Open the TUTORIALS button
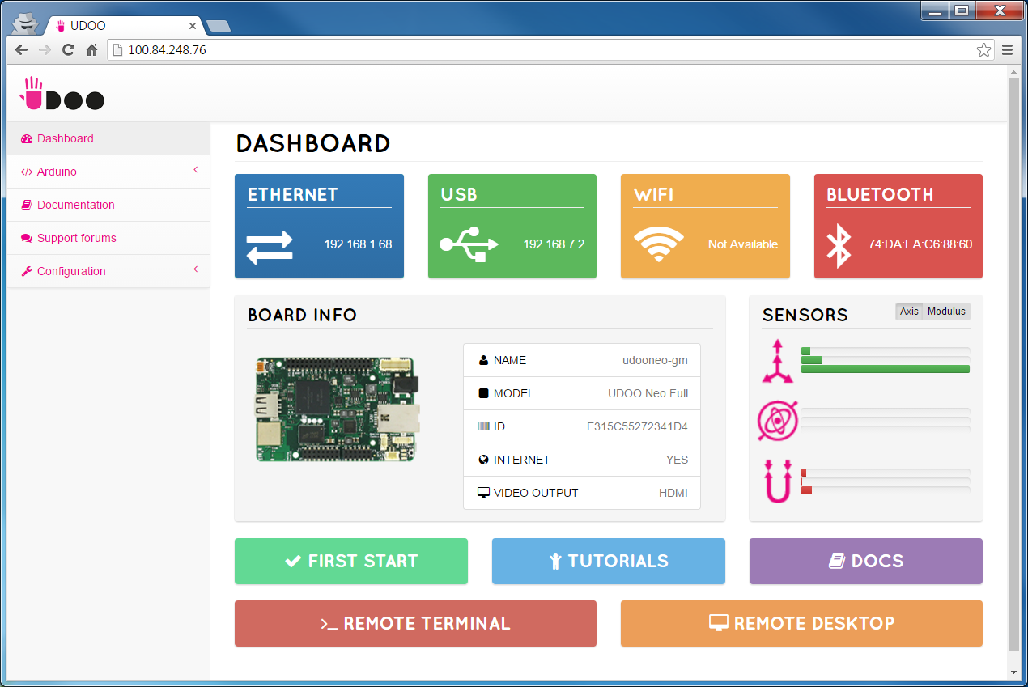 (x=609, y=561)
